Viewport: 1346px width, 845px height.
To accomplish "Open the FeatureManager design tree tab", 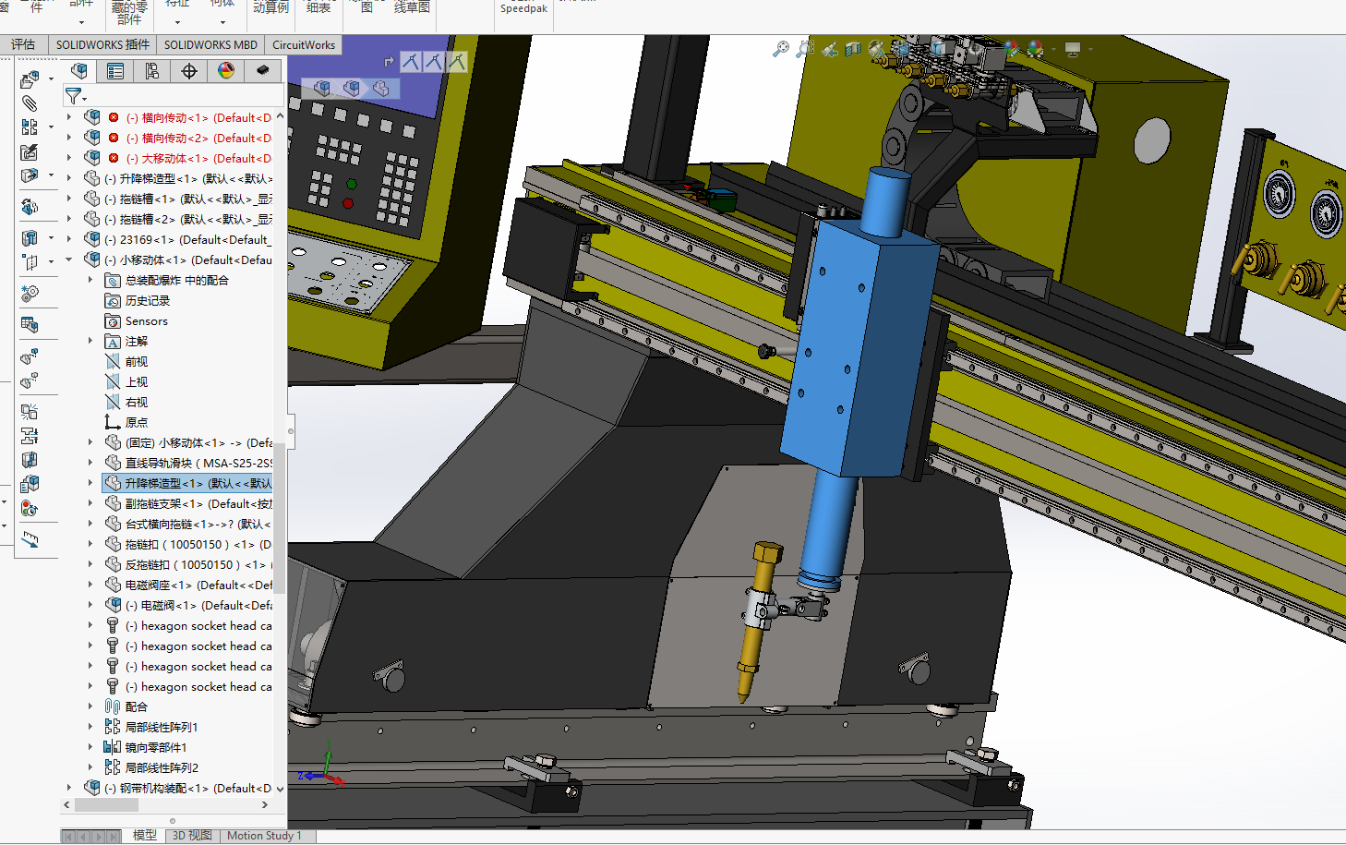I will 79,71.
